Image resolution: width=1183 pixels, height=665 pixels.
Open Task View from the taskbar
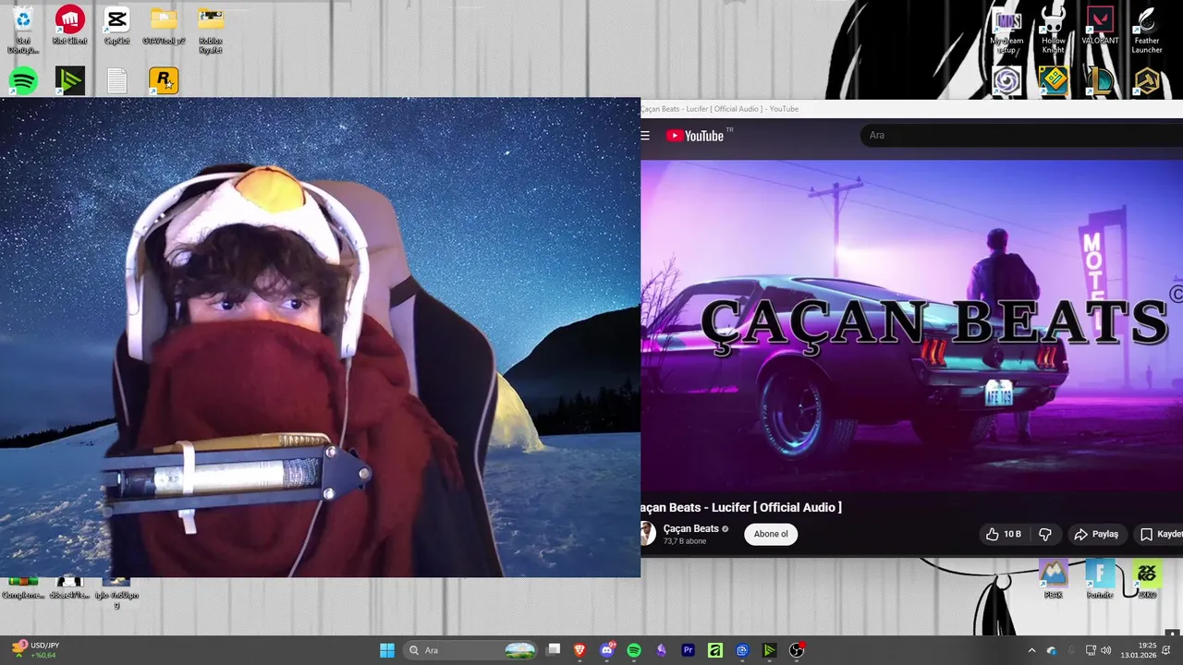coord(554,650)
